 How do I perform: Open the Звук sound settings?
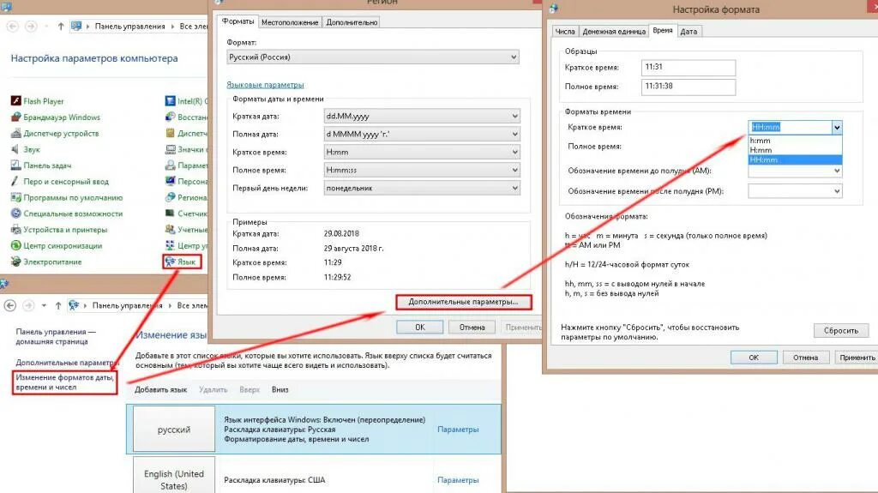pyautogui.click(x=25, y=149)
